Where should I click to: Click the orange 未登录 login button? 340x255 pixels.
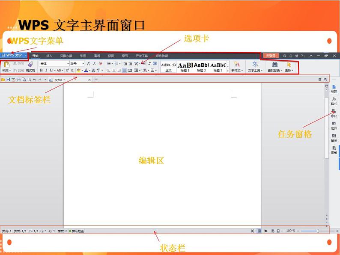pyautogui.click(x=271, y=56)
